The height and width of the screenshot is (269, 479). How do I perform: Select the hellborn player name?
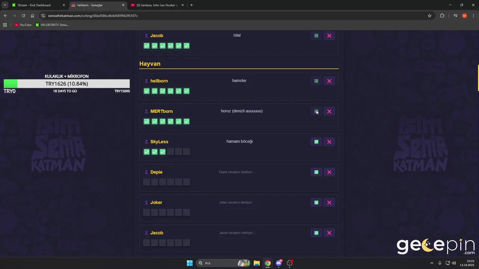(x=159, y=81)
